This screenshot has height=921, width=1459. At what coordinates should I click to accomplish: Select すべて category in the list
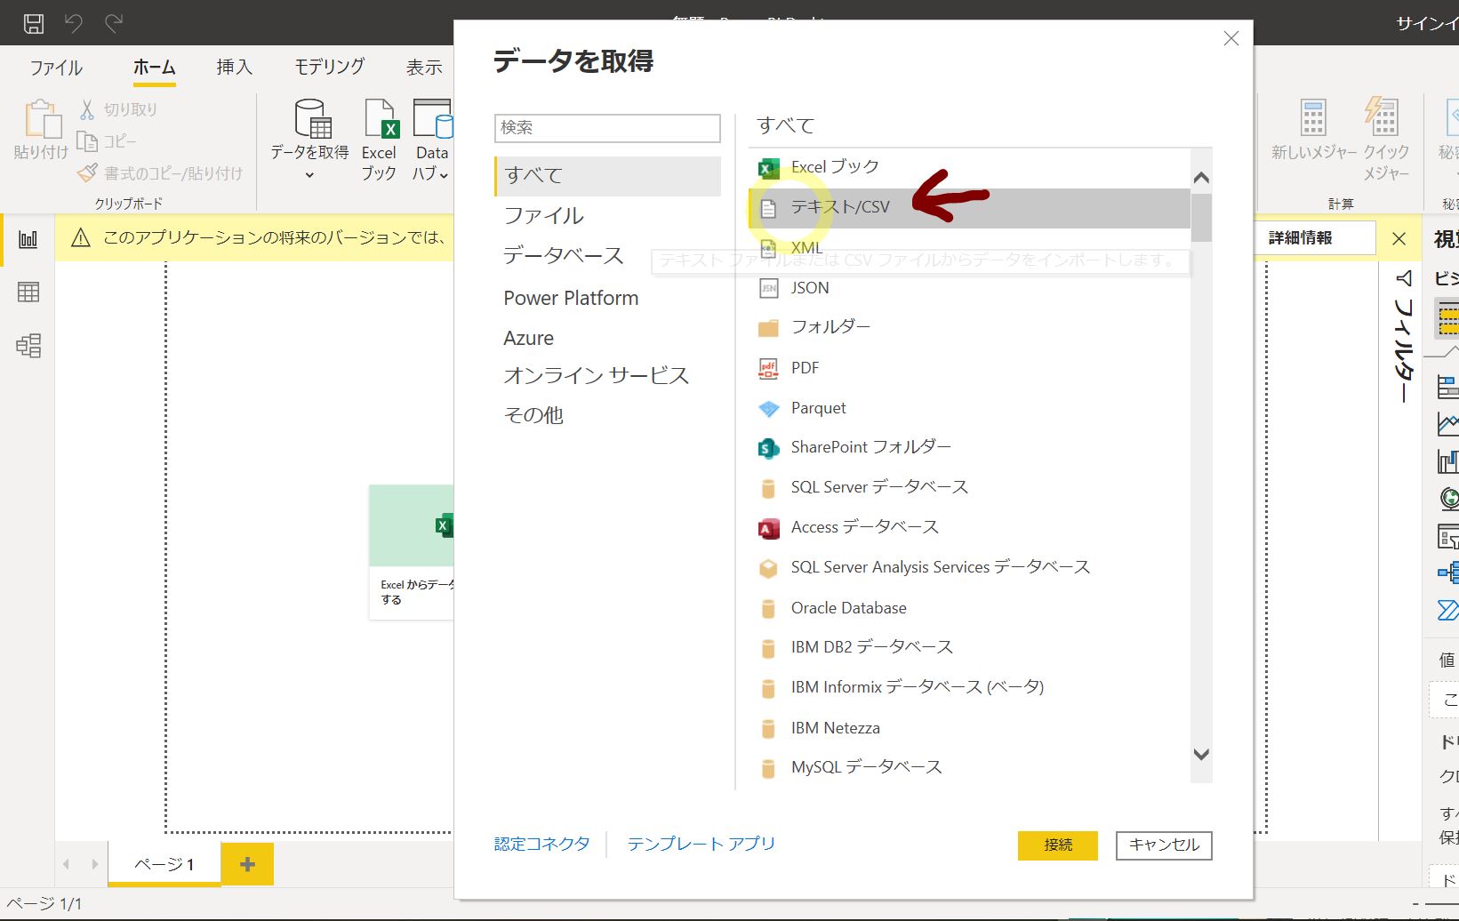(608, 176)
